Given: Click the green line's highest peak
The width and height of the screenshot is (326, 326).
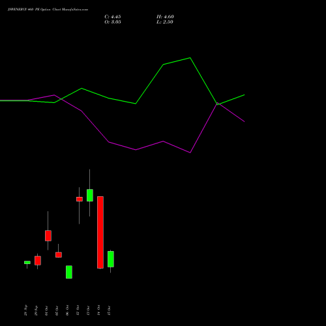Looking at the screenshot, I should 190,58.
